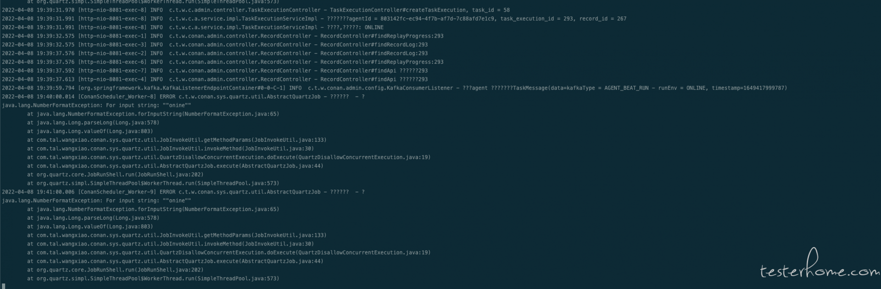
Task: Click the http-nio-8081-exec-6 findReplayProgress line
Action: tap(223, 62)
